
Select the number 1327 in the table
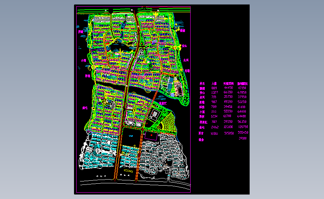click(x=215, y=93)
